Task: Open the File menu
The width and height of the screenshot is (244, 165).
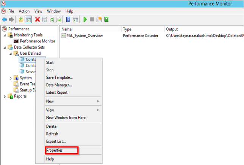Action: click(11, 11)
